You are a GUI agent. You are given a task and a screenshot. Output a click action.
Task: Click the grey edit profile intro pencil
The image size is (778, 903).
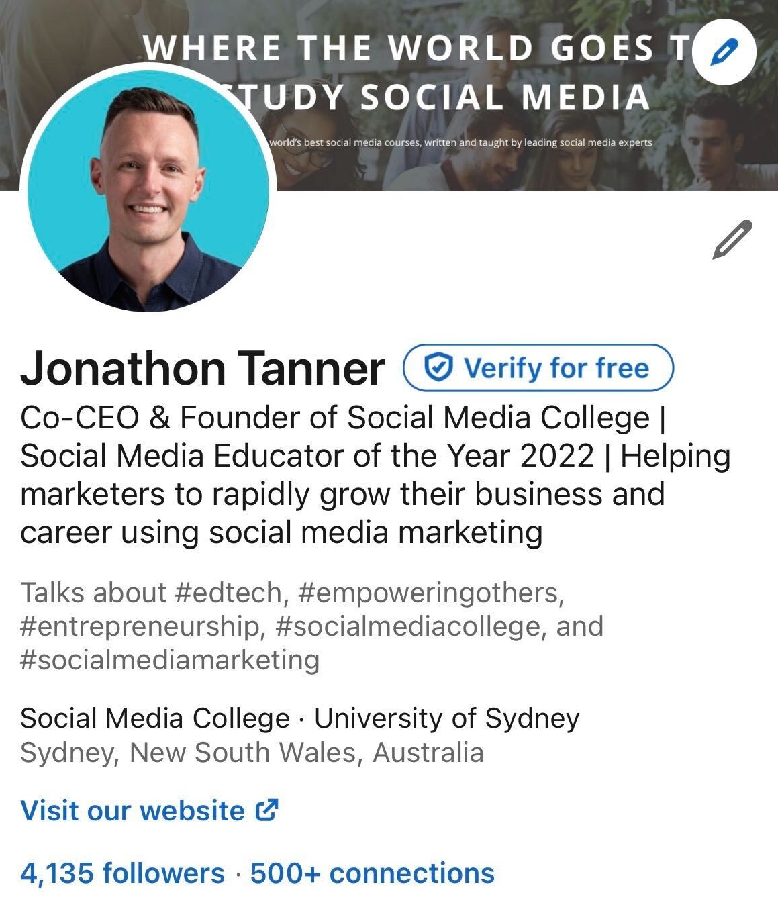(x=731, y=239)
